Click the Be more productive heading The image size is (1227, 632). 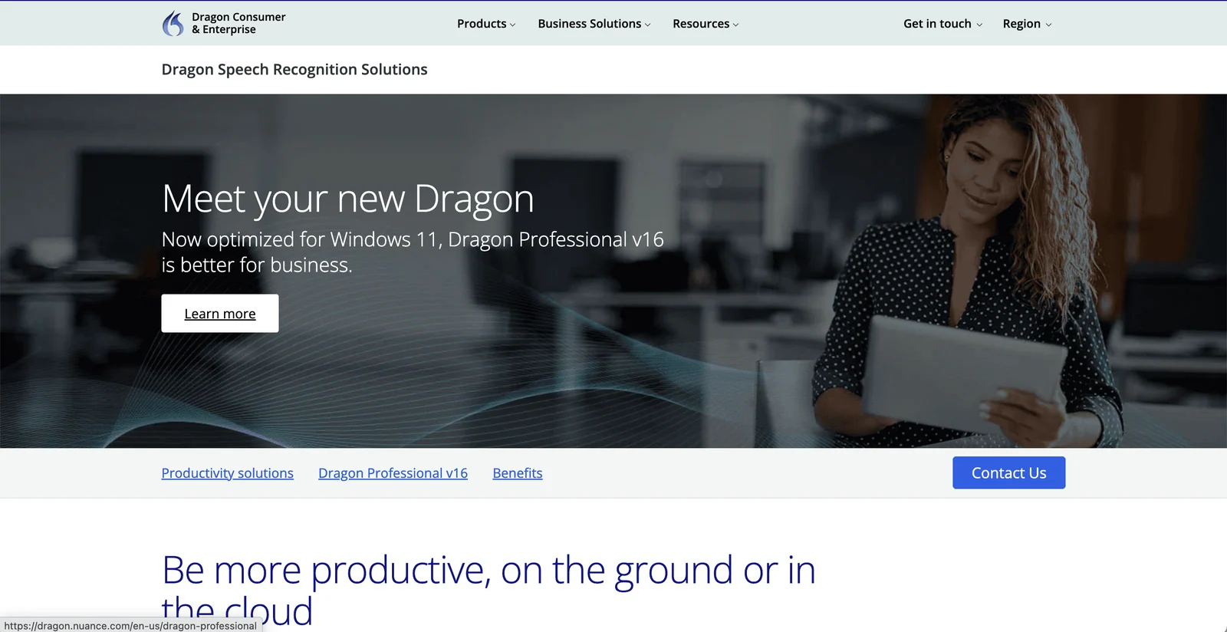pyautogui.click(x=488, y=589)
